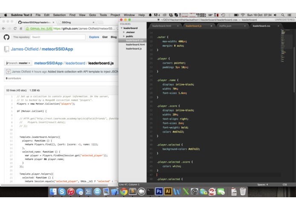Open Google Chrome in the Dock

coord(124,192)
